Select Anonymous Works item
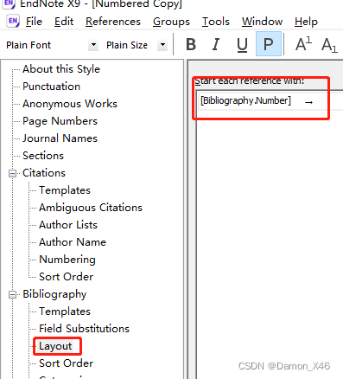This screenshot has height=379, width=343. (70, 104)
